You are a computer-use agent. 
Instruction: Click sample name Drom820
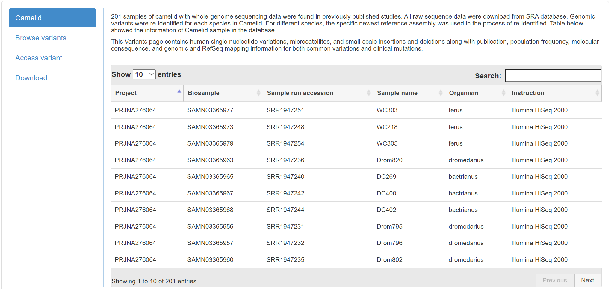pyautogui.click(x=389, y=160)
